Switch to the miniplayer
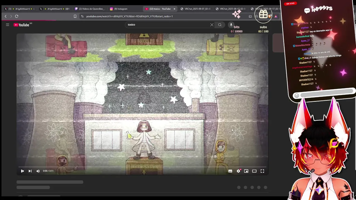This screenshot has height=200, width=356. [x=246, y=171]
